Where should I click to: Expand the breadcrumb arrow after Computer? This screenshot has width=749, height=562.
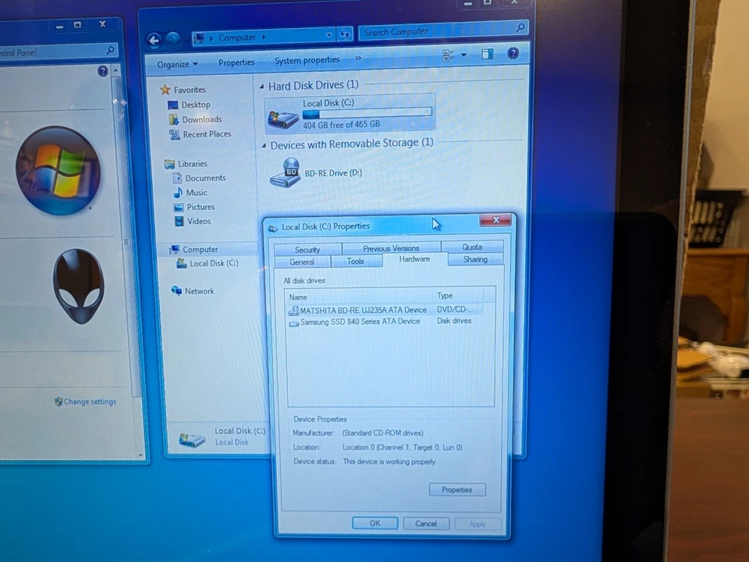tap(263, 37)
